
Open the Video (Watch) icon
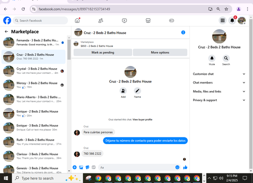tap(124, 21)
